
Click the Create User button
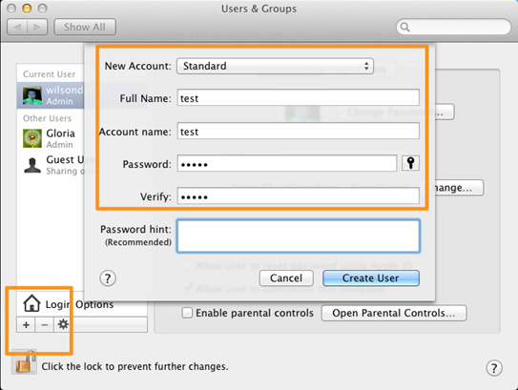click(371, 278)
